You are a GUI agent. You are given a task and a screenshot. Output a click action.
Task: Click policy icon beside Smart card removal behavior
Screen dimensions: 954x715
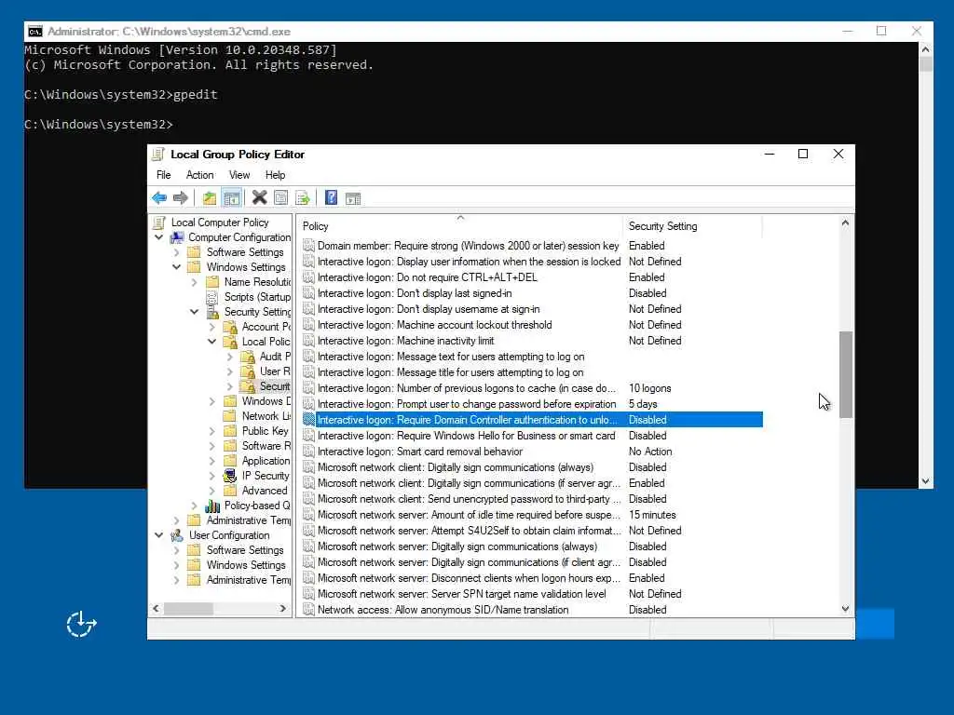pyautogui.click(x=308, y=452)
